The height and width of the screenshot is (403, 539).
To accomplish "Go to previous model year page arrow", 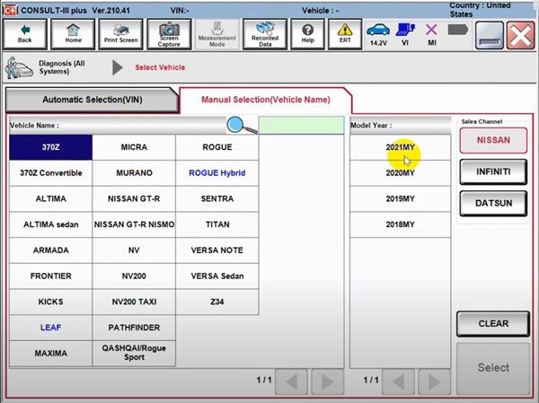I will click(400, 381).
